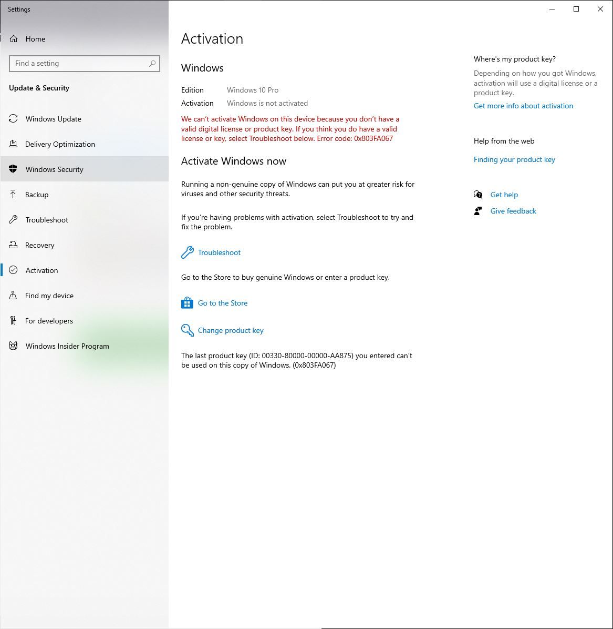Open Windows Insider Program settings

[x=84, y=346]
